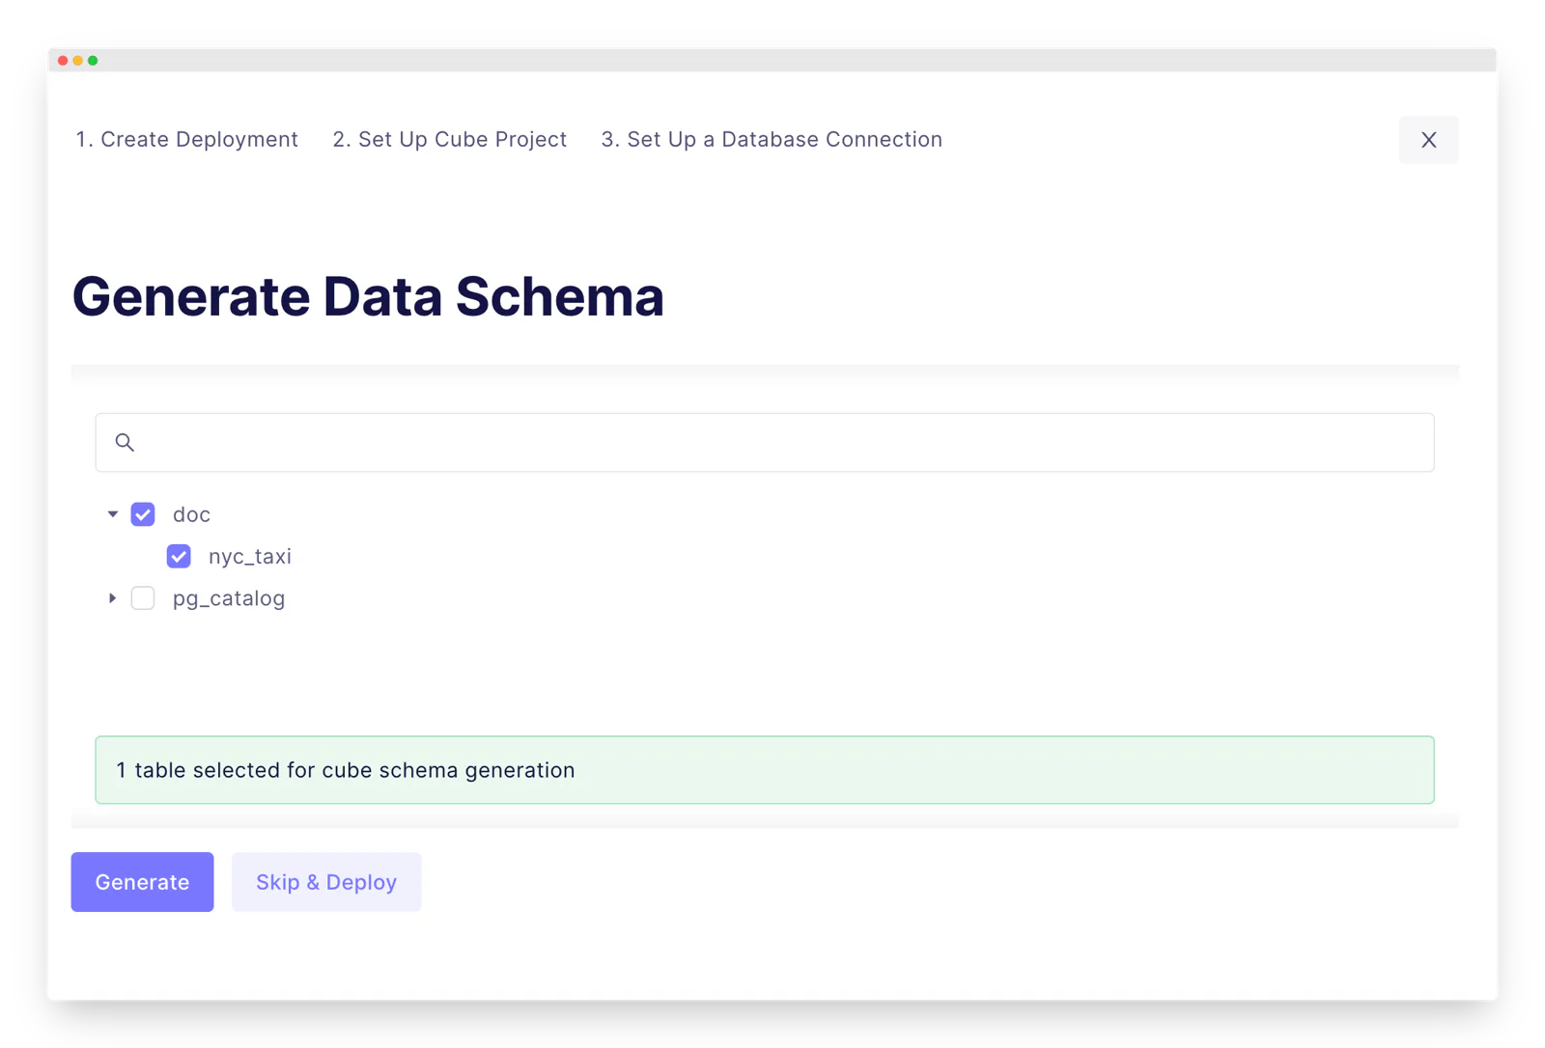
Task: Select the nyc_taxi table label
Action: click(250, 557)
